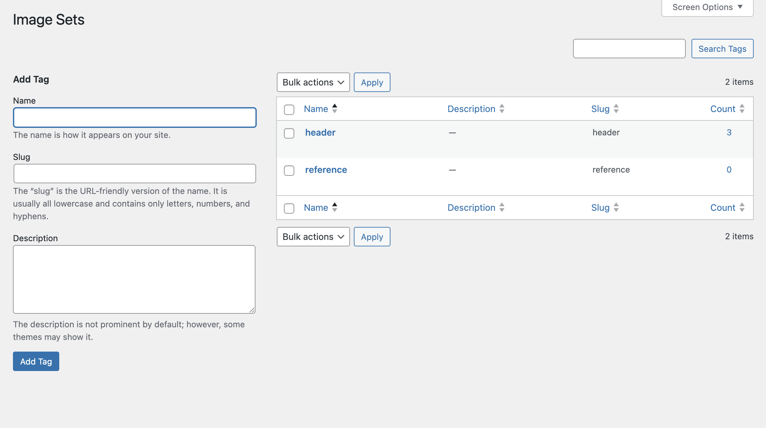Expand the Screen Options panel
Viewport: 766px width, 428px height.
[707, 7]
